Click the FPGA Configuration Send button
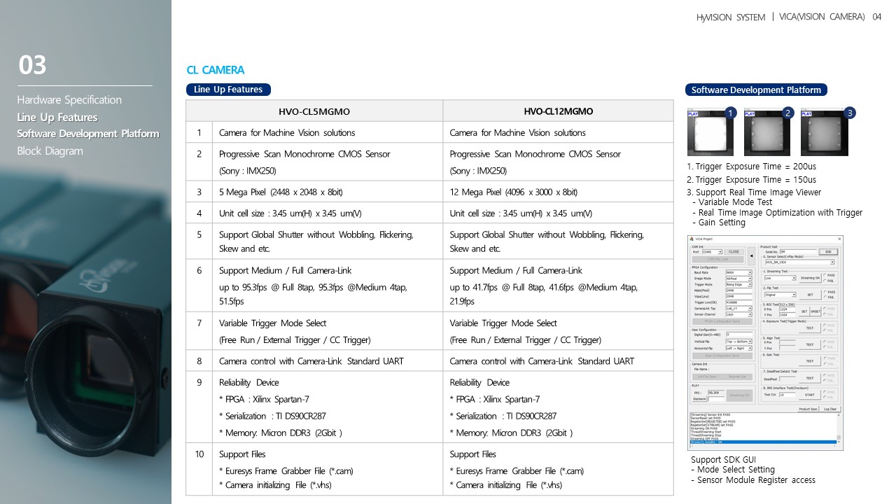The height and width of the screenshot is (504, 896). [x=722, y=321]
